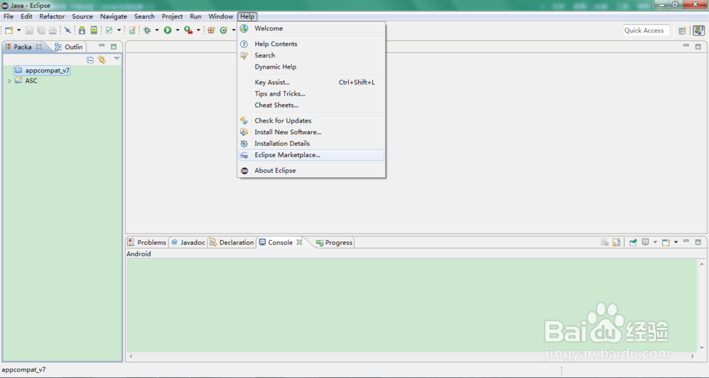Open the Android SDK Manager icon
The width and height of the screenshot is (709, 378).
tap(82, 30)
